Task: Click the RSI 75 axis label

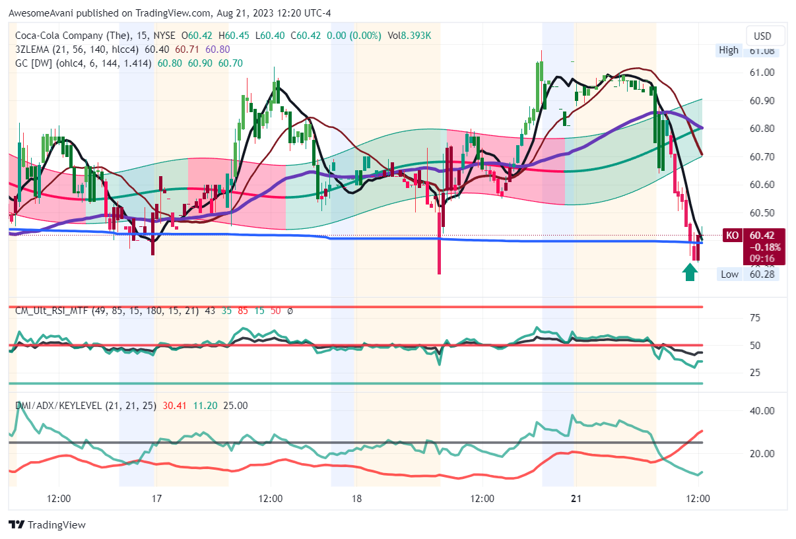Action: [x=755, y=318]
